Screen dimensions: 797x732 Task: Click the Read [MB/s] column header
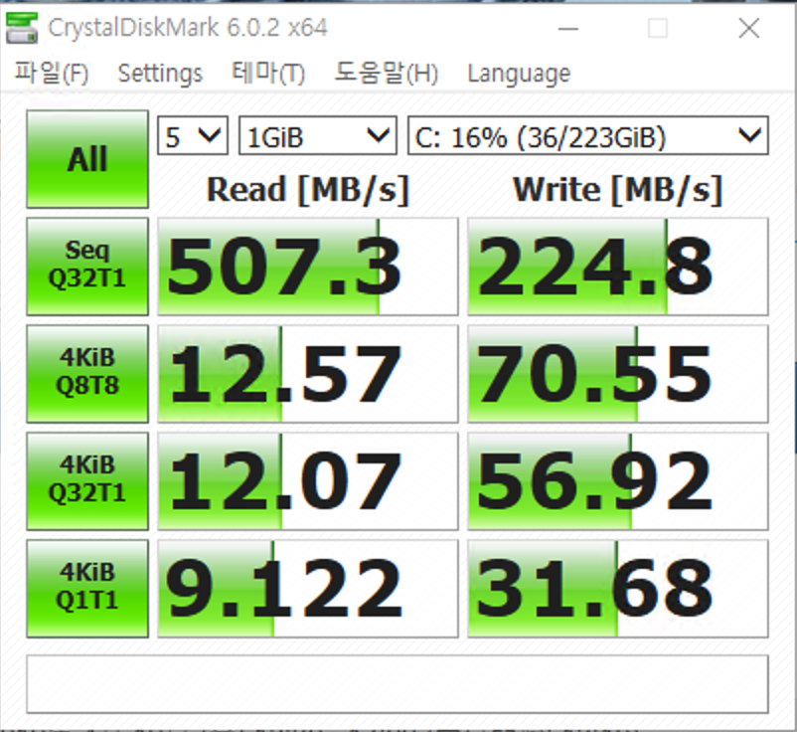point(308,190)
